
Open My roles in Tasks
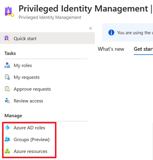coord(23,65)
